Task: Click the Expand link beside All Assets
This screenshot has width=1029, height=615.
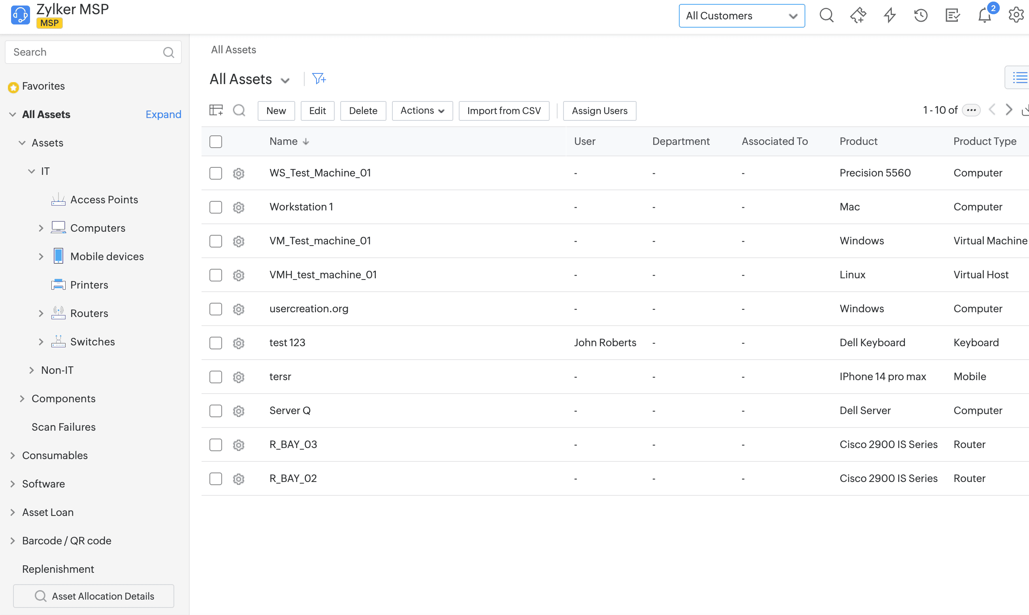Action: click(163, 114)
